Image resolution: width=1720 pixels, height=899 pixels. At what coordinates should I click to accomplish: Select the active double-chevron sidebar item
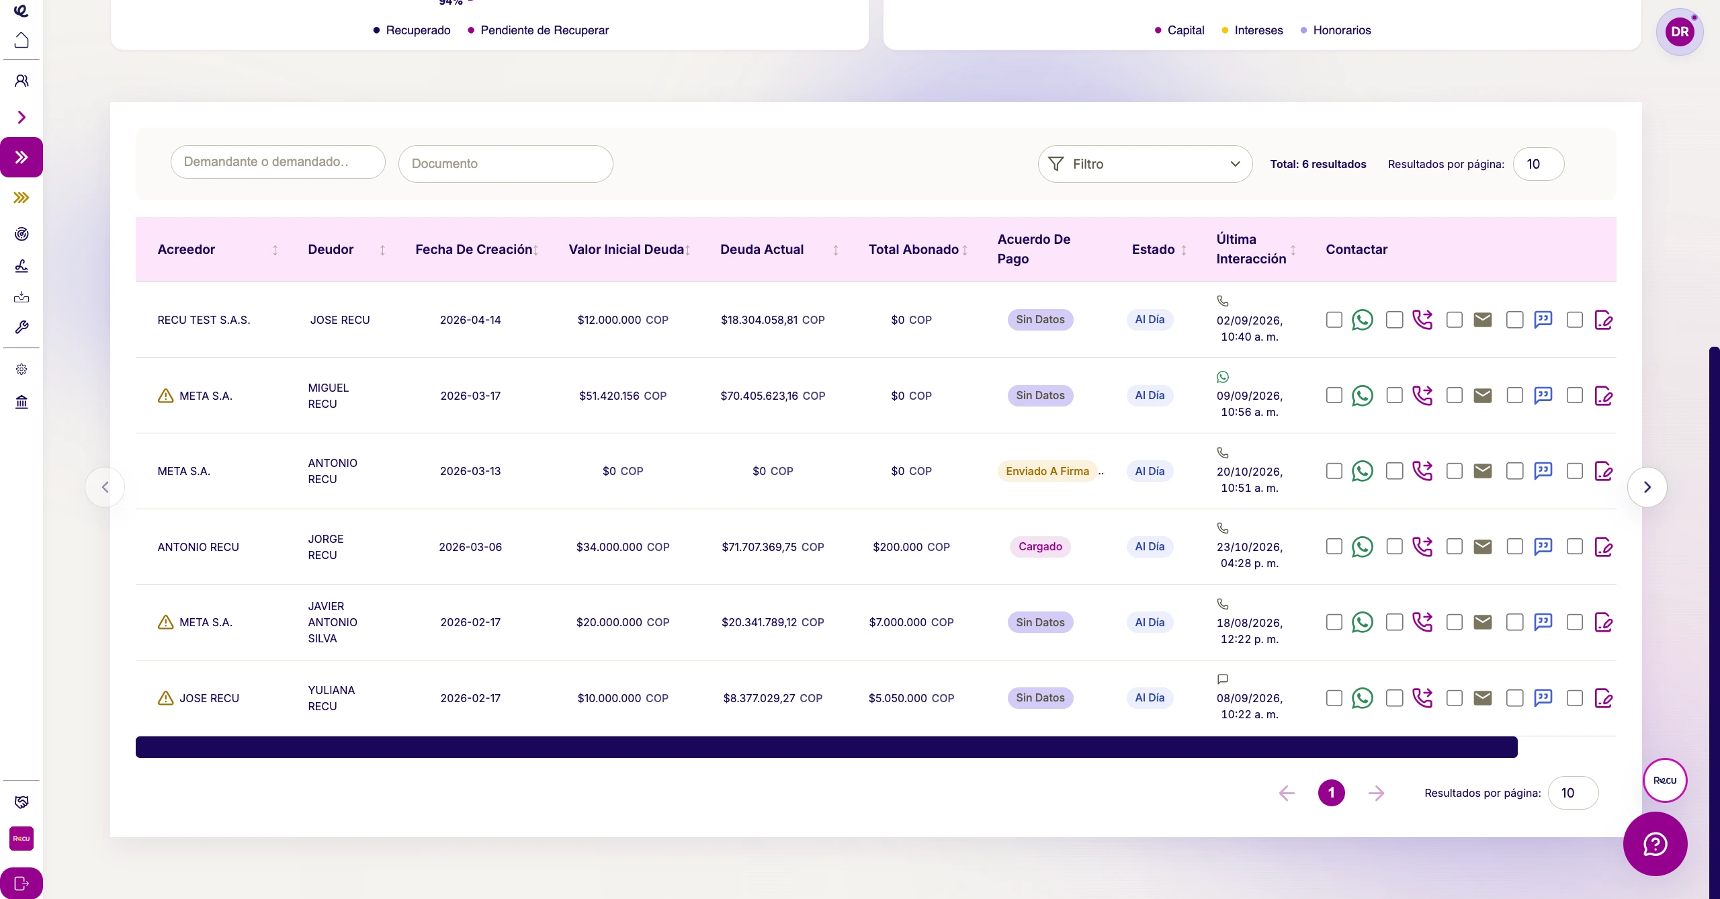pyautogui.click(x=21, y=157)
